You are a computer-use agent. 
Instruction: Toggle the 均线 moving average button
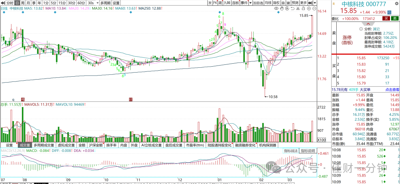click(x=268, y=3)
